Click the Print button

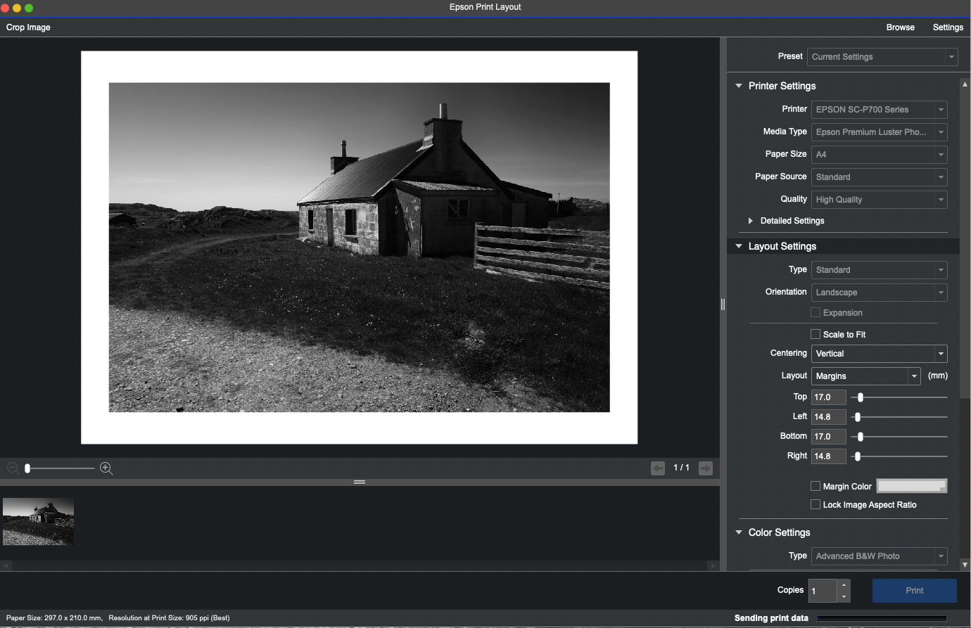point(914,591)
